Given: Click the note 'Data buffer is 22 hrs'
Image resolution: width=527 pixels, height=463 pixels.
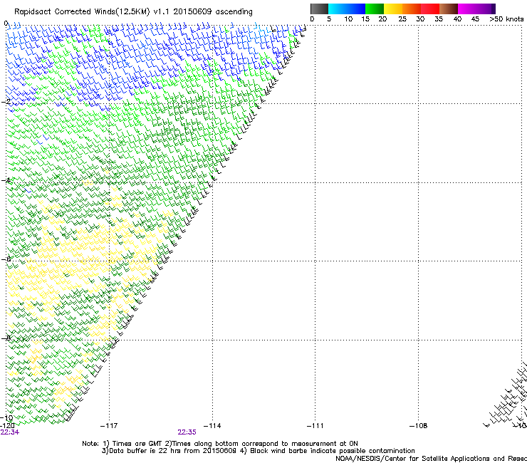Looking at the screenshot, I should pos(145,451).
